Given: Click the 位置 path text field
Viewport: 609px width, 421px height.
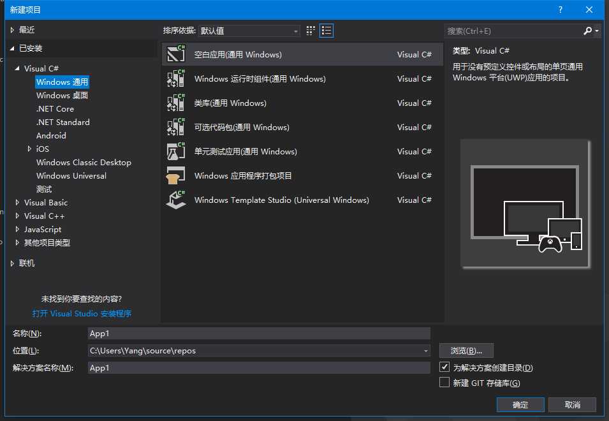Looking at the screenshot, I should click(255, 351).
